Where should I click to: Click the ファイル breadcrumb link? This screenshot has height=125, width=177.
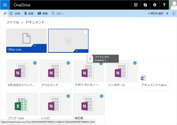[13, 22]
